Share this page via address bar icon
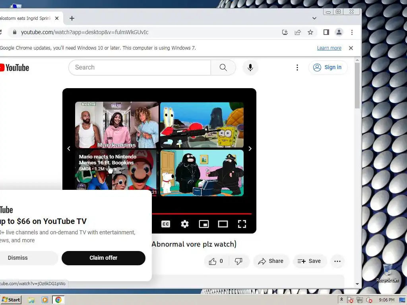The image size is (407, 305). 297,32
